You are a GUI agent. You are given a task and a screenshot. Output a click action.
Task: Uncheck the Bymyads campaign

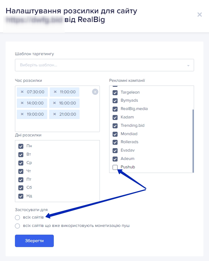[115, 101]
